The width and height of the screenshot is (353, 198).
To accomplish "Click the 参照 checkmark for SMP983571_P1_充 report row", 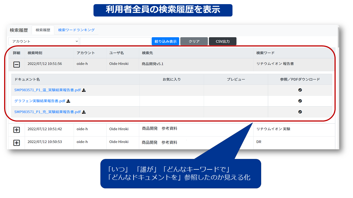I will (x=300, y=112).
